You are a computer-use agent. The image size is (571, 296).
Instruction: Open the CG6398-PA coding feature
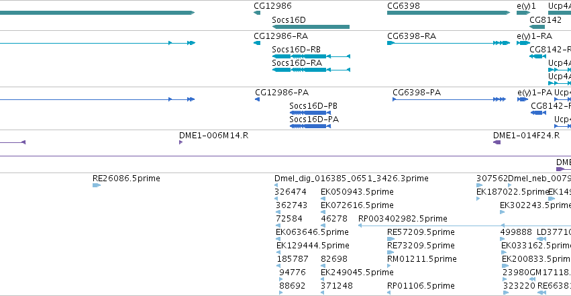449,99
